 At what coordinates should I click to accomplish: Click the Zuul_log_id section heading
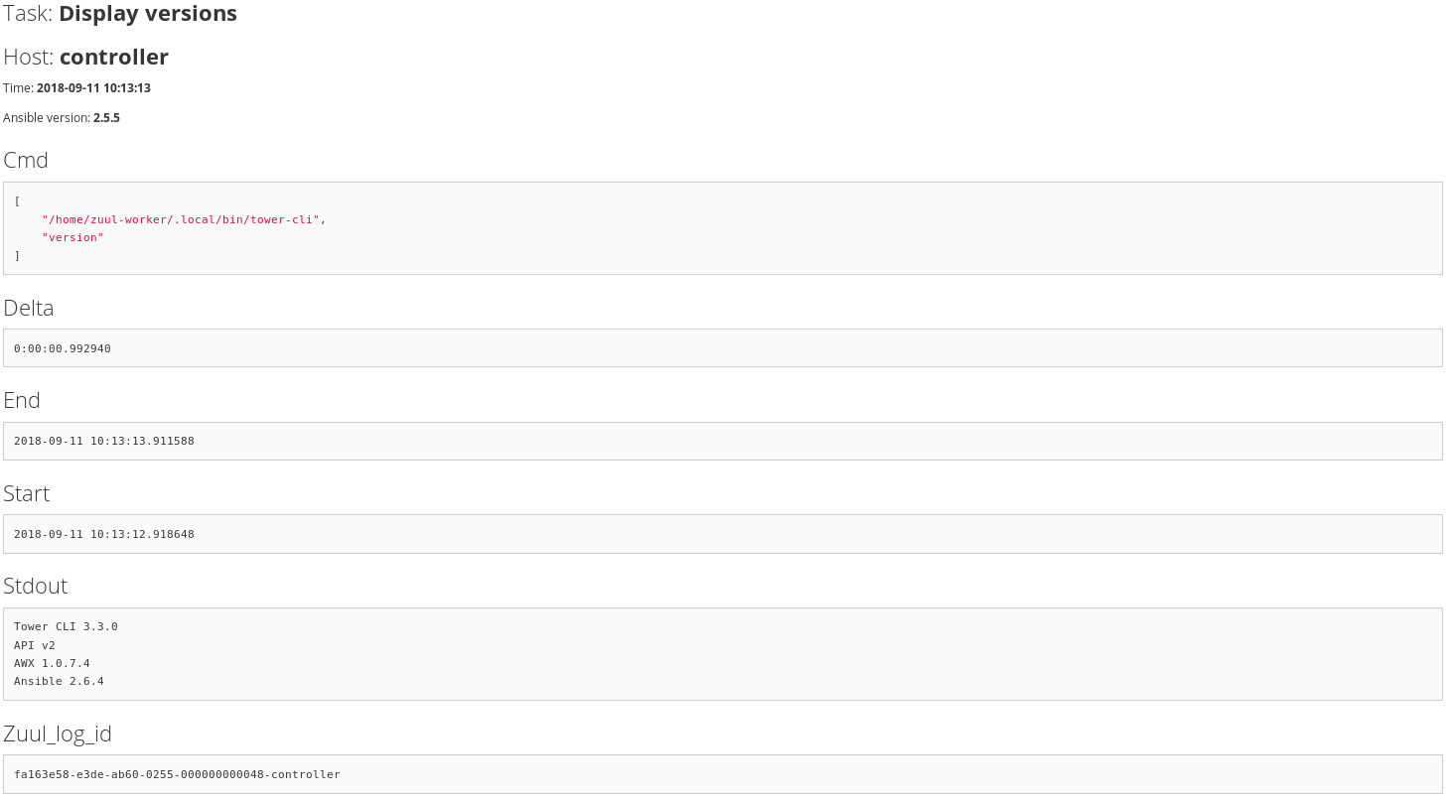(58, 734)
